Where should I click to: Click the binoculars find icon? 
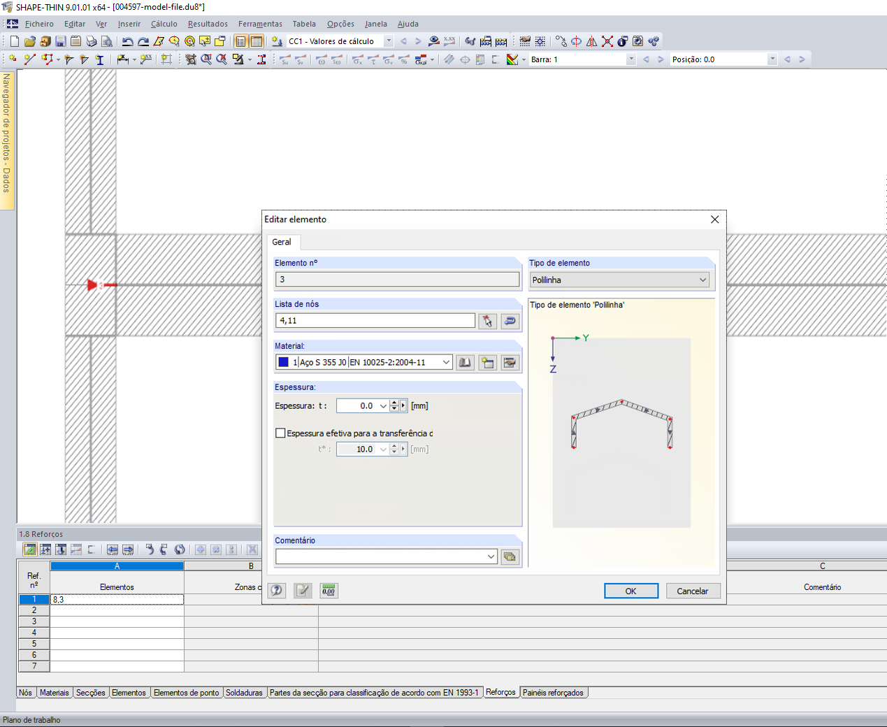[470, 41]
